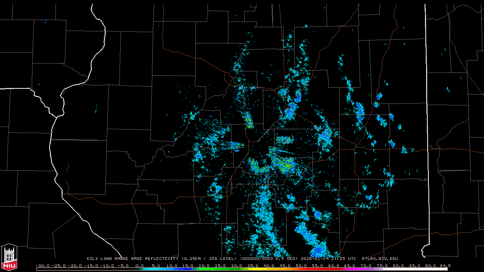This screenshot has width=484, height=272.
Task: Click the 30.0 scale label
Action: click(x=237, y=266)
